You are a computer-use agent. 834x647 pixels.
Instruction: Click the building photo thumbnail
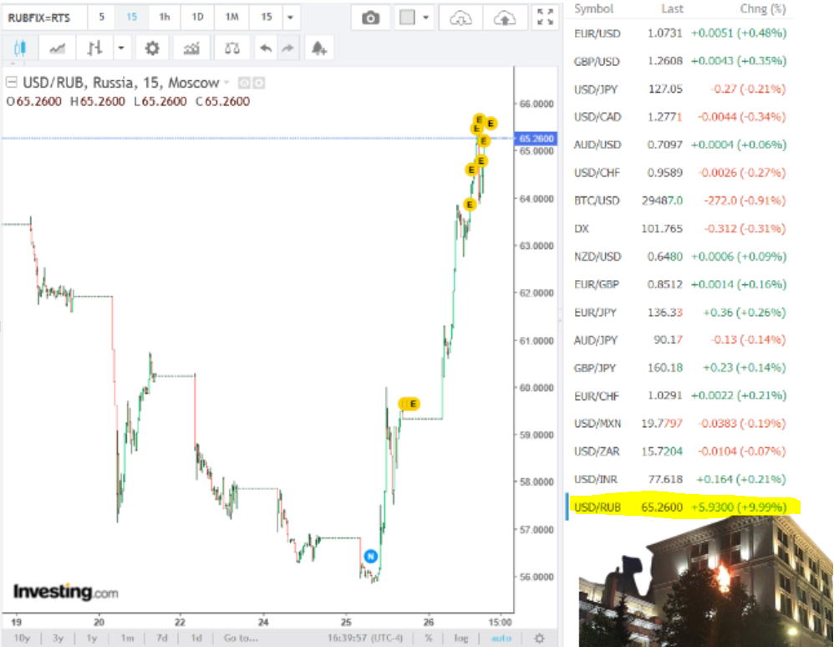point(706,583)
